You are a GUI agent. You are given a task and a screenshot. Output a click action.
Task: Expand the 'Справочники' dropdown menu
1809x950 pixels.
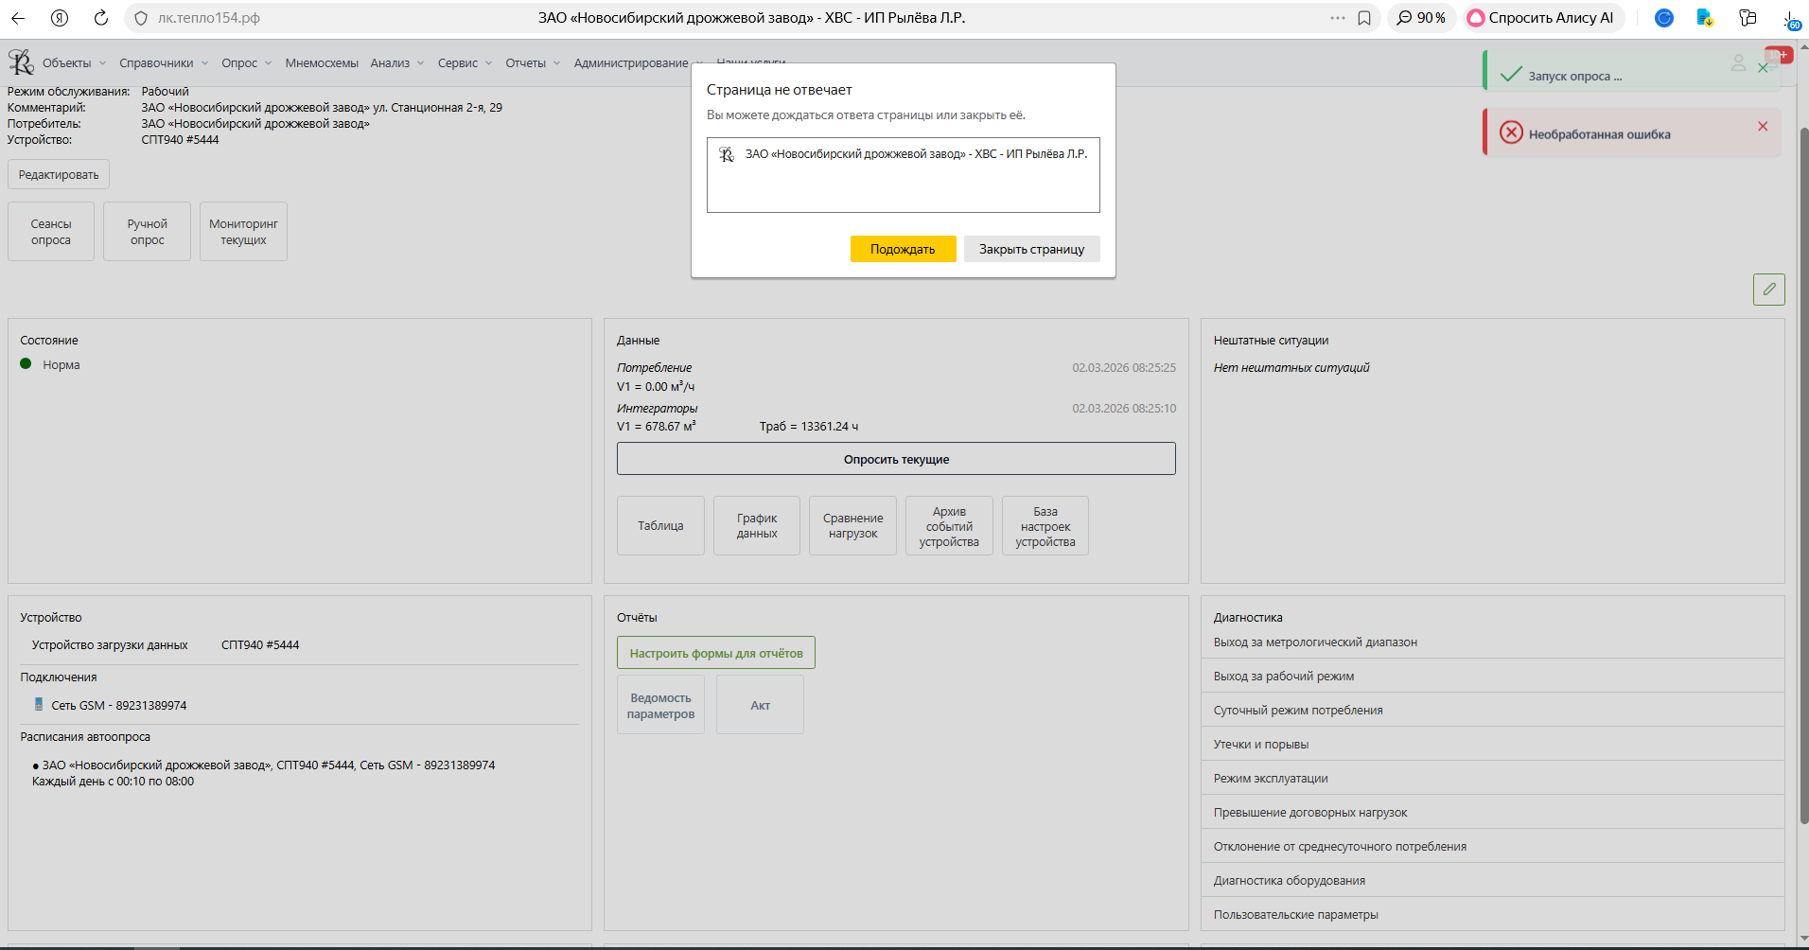coord(163,63)
